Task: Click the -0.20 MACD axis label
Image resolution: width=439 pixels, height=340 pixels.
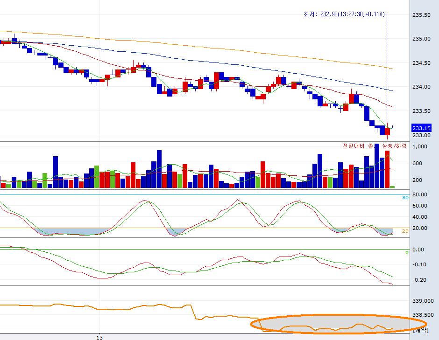Action: (421, 280)
